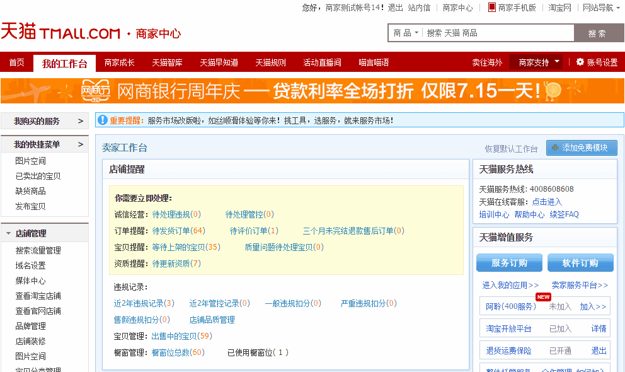Click the Tmall logo
This screenshot has height=372, width=625.
click(60, 32)
